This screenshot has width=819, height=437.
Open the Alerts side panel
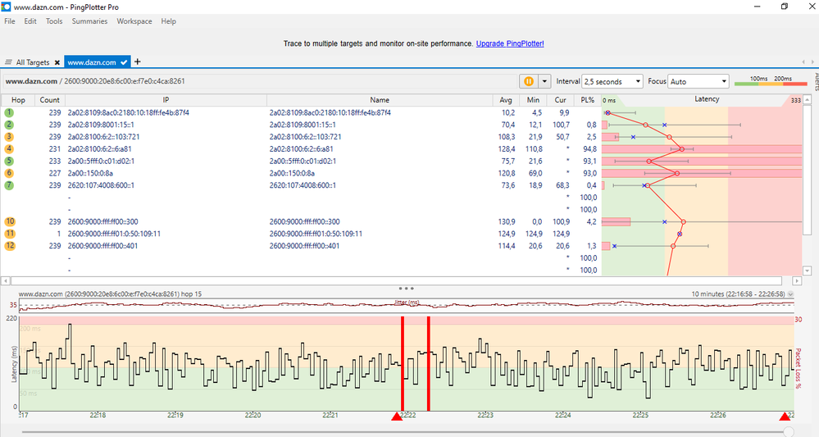816,82
